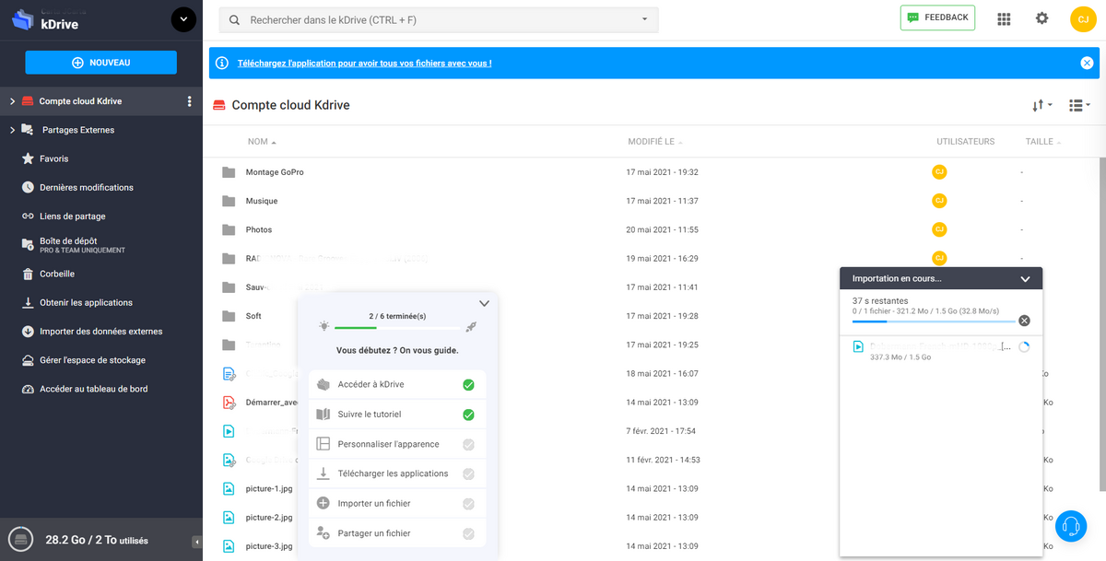Toggle Partager un fichier checkmark
Viewport: 1106px width, 561px height.
[x=468, y=533]
